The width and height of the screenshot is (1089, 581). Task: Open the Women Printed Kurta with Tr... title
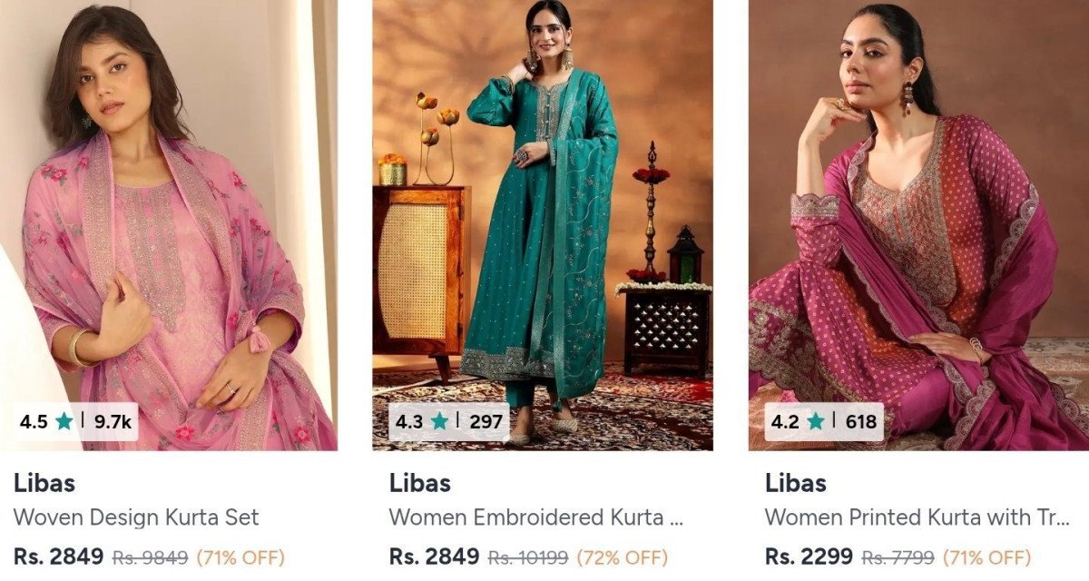(x=917, y=517)
